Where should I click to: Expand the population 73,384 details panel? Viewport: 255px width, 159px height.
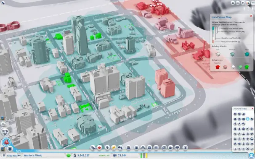tap(120, 156)
